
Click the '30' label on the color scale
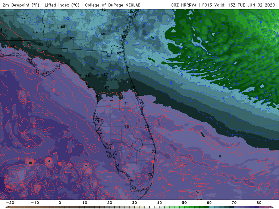[x=135, y=203]
